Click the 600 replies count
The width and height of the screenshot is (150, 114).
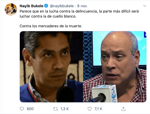[x=30, y=109]
